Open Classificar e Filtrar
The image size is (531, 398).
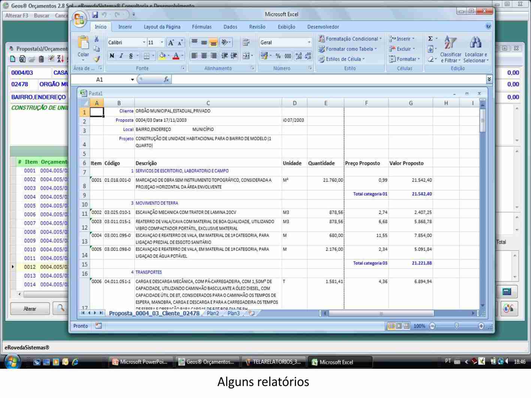[x=450, y=50]
